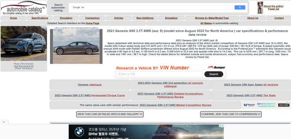
Task: Click the VIN Search button
Action: (213, 74)
